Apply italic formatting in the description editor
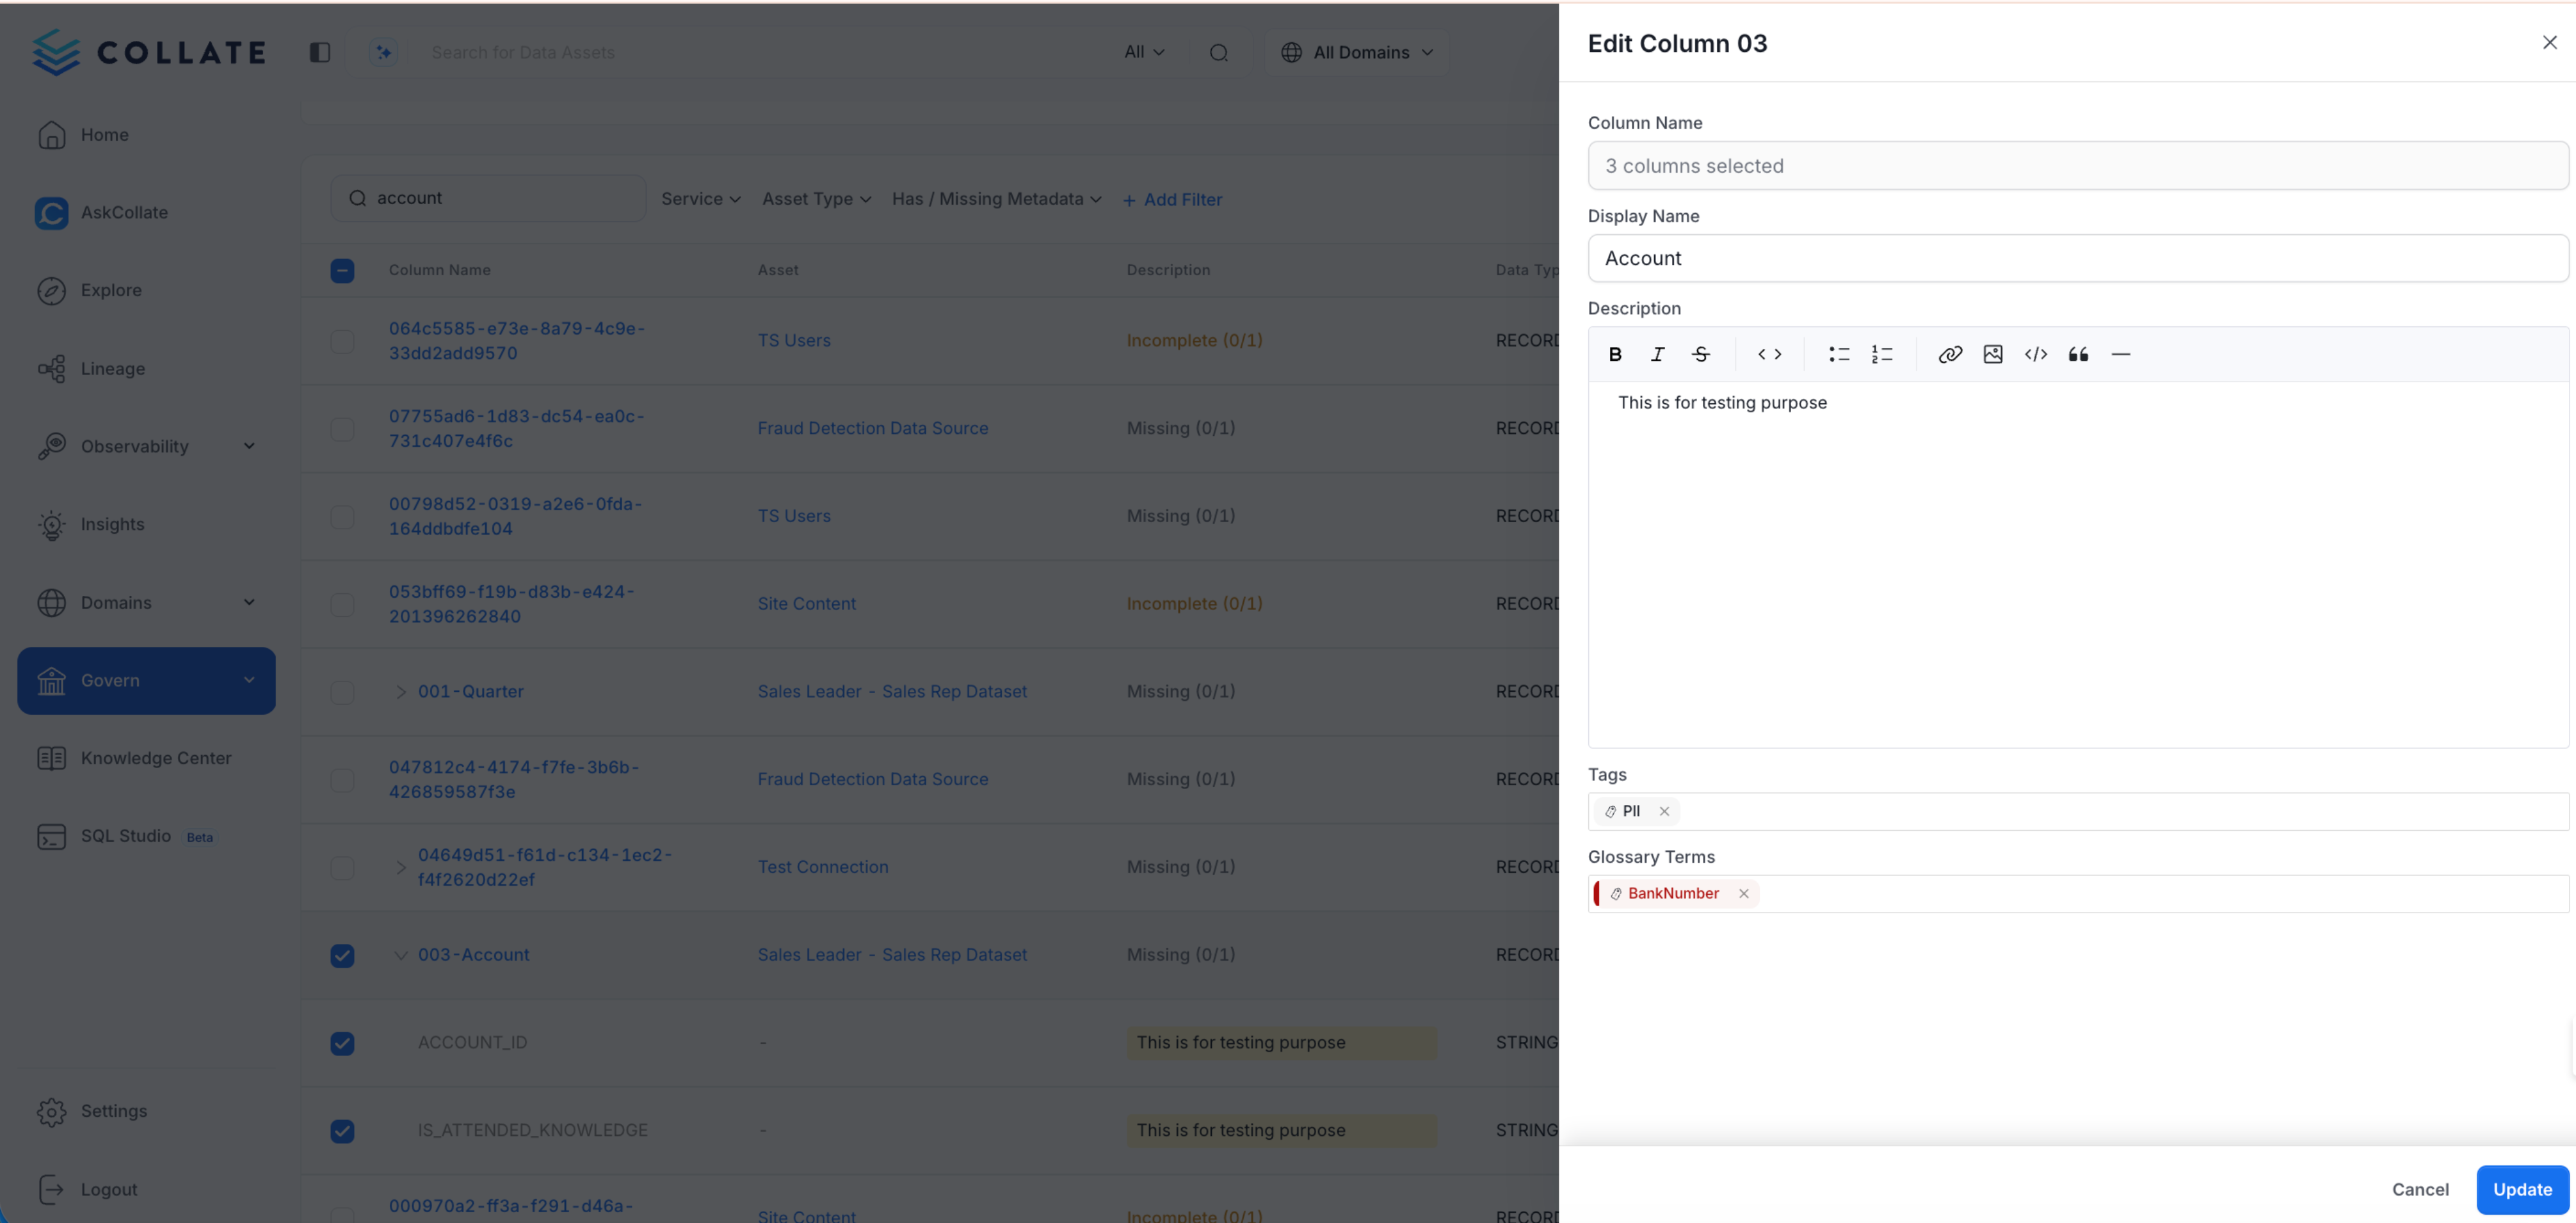 [1657, 354]
